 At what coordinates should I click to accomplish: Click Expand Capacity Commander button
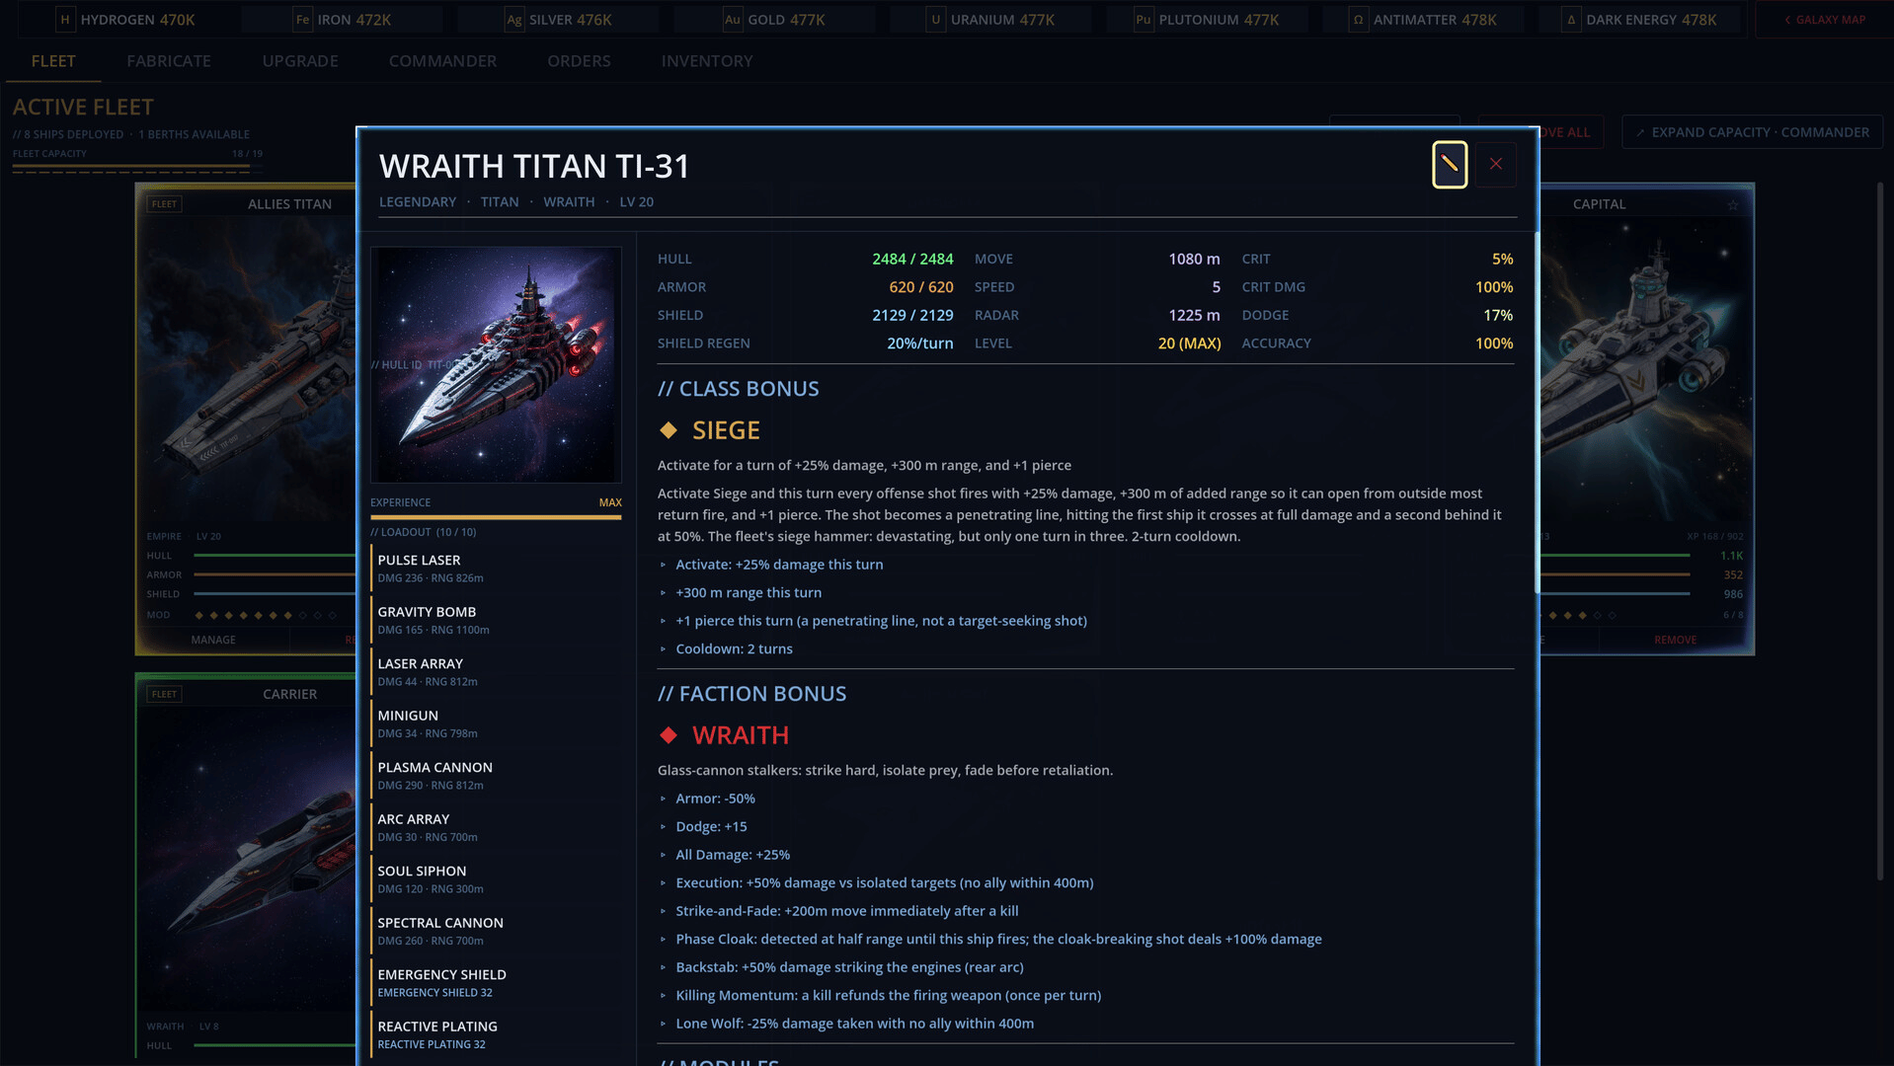(x=1752, y=132)
